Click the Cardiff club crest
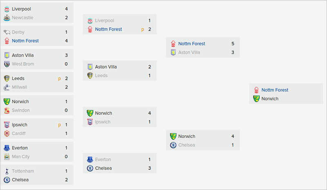The width and height of the screenshot is (327, 190). [7, 133]
